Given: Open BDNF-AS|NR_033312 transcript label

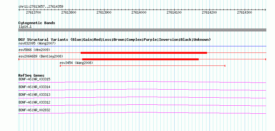Looking at the screenshot, I should (x=34, y=102).
